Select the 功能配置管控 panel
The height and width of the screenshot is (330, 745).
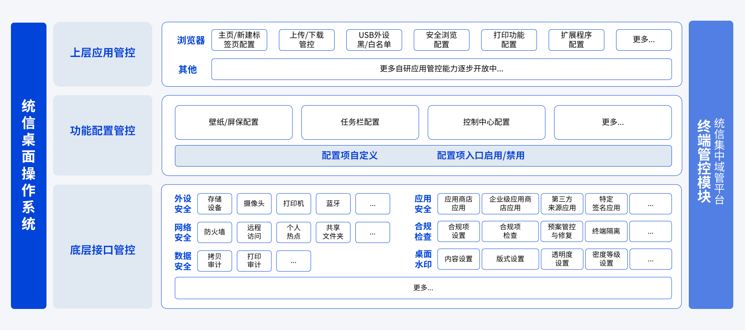(103, 135)
